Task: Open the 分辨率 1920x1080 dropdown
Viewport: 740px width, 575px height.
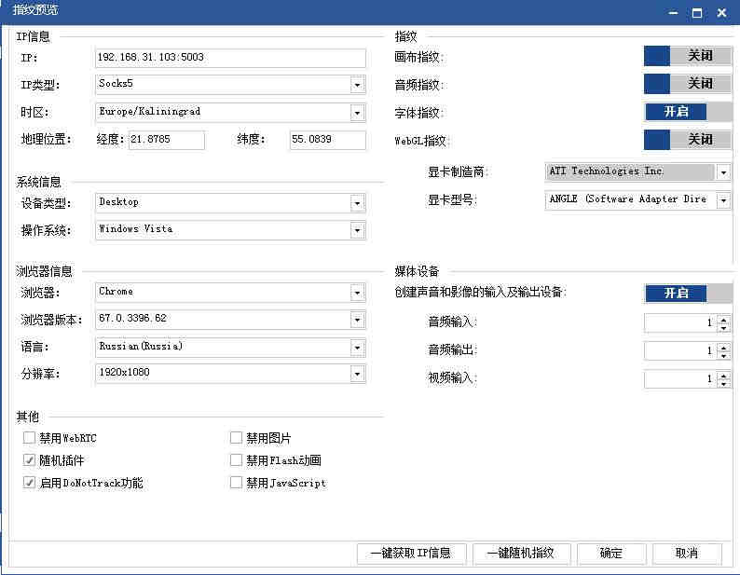Action: [x=358, y=374]
